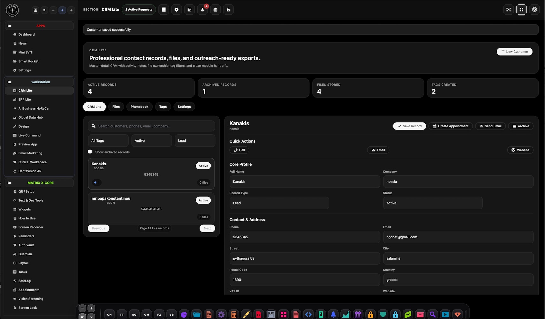Switch to the Phonebook tab
The height and width of the screenshot is (319, 545).
140,107
